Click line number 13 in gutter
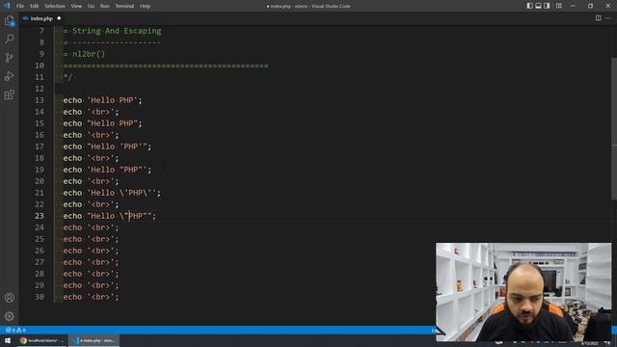This screenshot has width=617, height=347. click(x=40, y=100)
